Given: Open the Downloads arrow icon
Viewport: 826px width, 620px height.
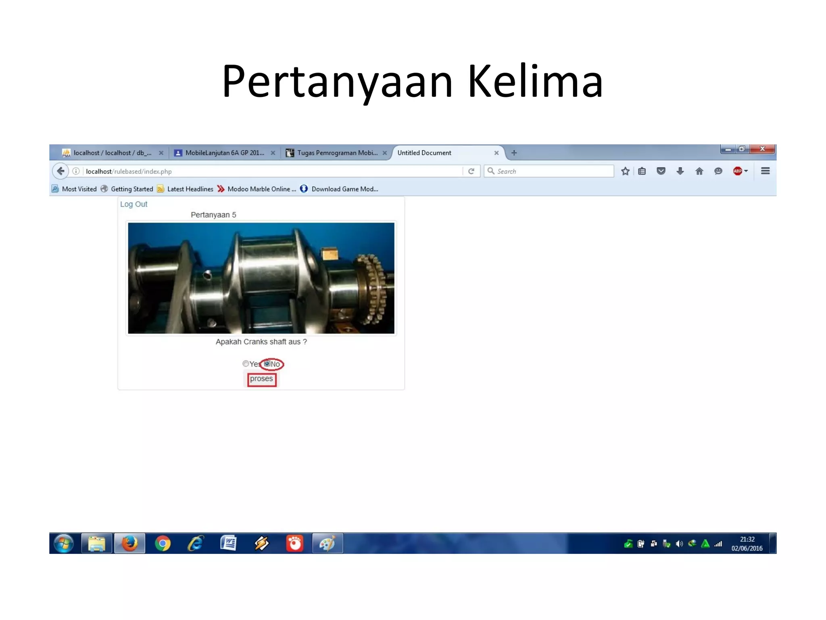Looking at the screenshot, I should pyautogui.click(x=680, y=171).
